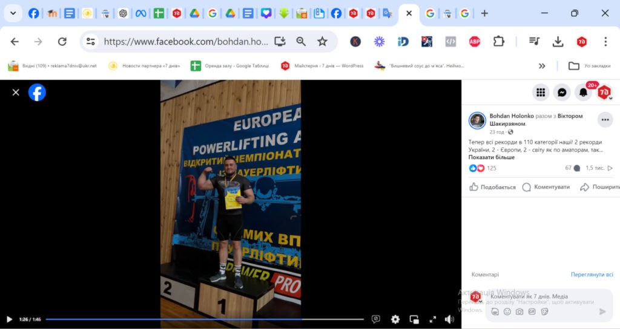Viewport: 620px width, 329px height.
Task: Open the Messenger chat icon
Action: [562, 93]
